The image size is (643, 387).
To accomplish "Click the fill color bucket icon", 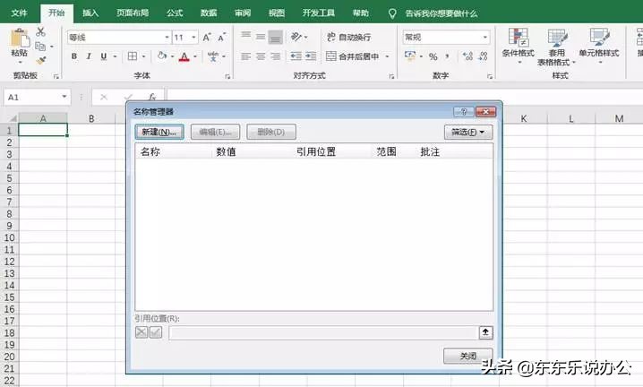I will pos(162,56).
